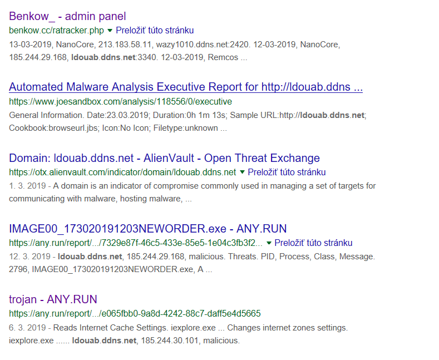Image resolution: width=439 pixels, height=360 pixels.
Task: Click the otx.alienvault.com indicator URL
Action: pyautogui.click(x=122, y=172)
